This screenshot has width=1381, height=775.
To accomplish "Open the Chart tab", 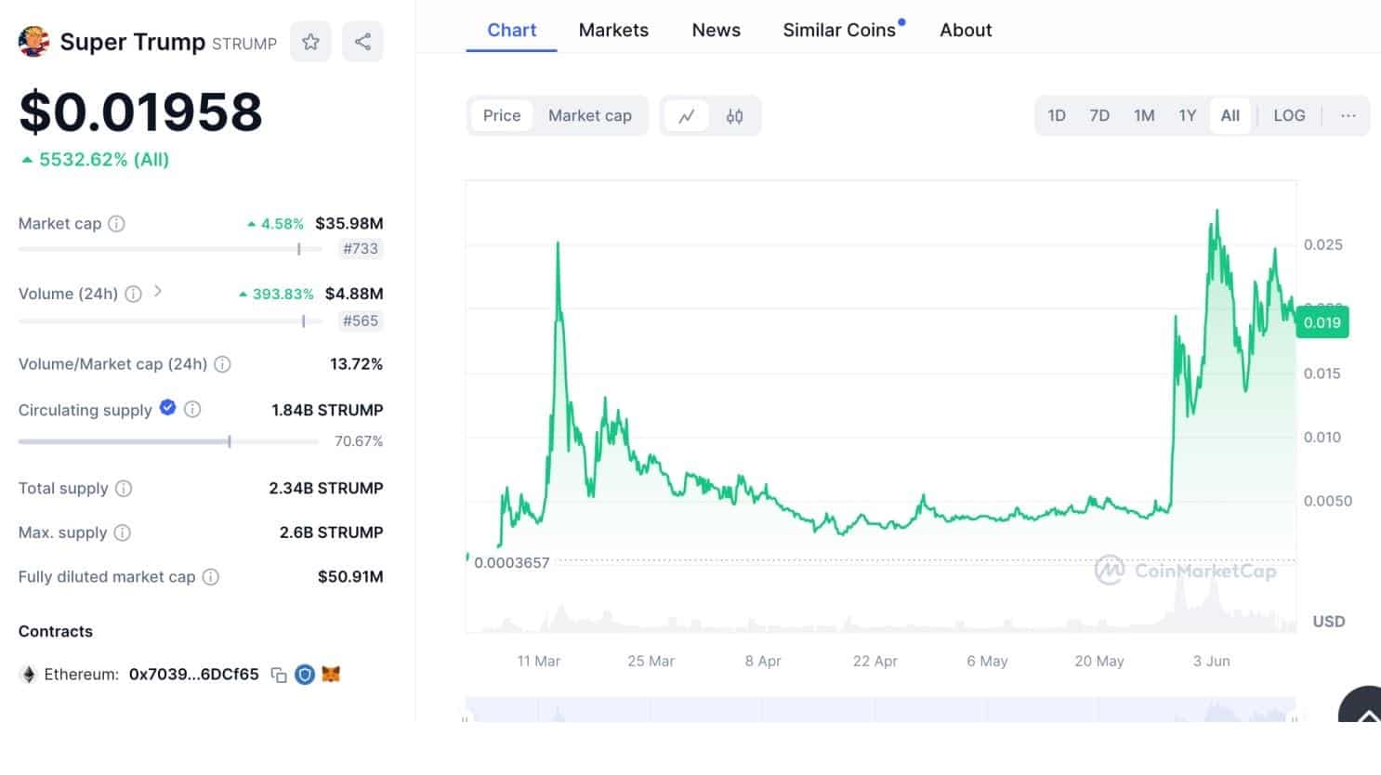I will click(x=512, y=30).
